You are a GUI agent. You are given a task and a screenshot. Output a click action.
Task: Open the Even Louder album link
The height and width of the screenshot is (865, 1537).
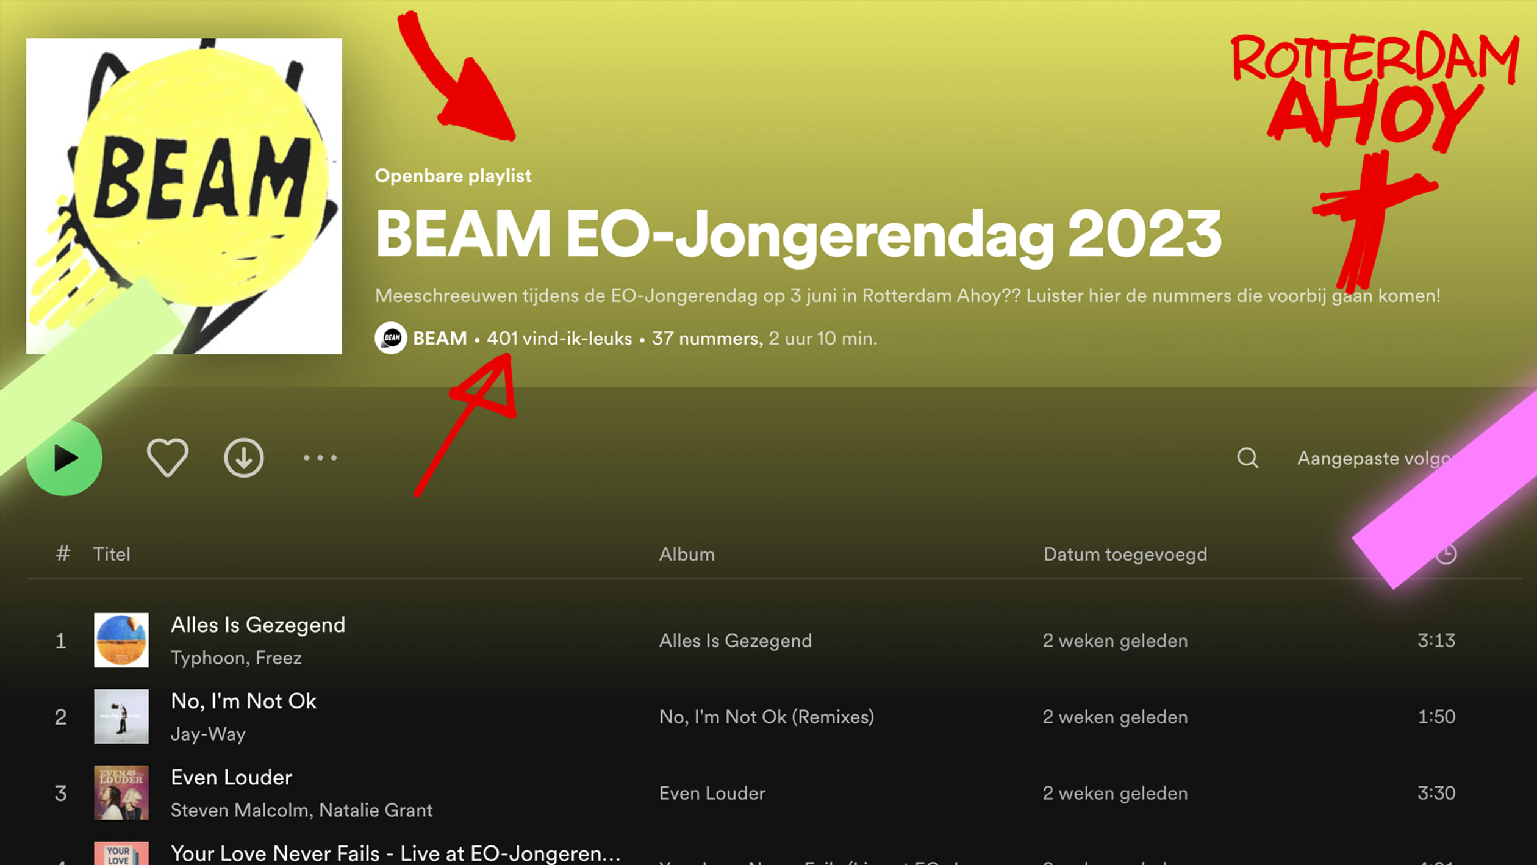coord(712,793)
